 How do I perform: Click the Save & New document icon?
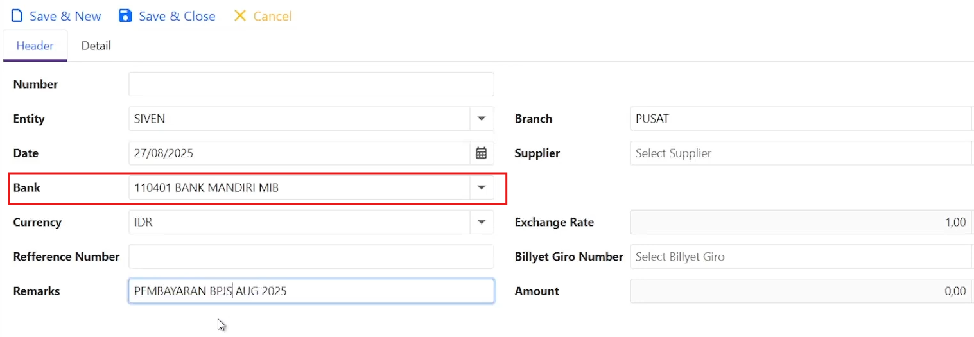point(17,15)
